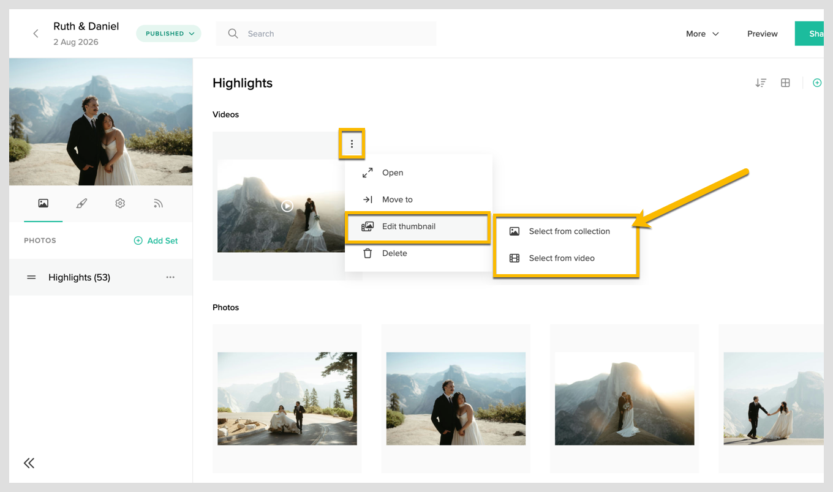Switch grid layout view icon

[785, 83]
